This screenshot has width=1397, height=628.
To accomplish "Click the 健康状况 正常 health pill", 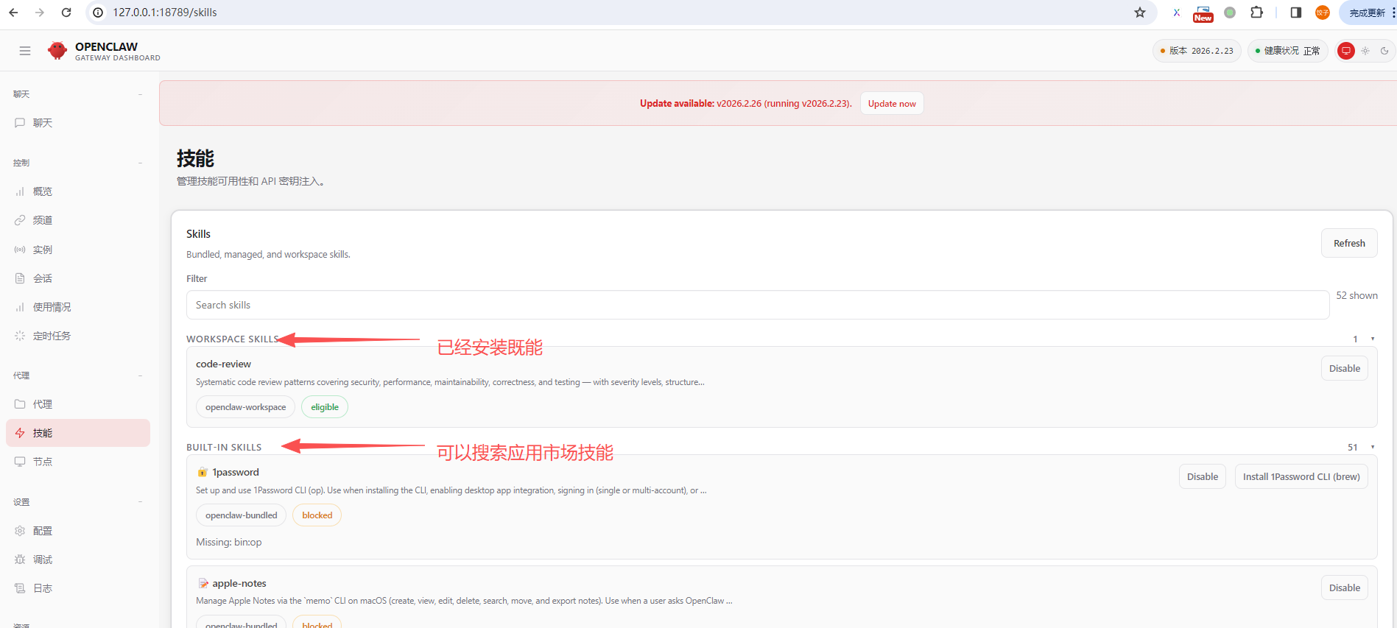I will pyautogui.click(x=1287, y=51).
